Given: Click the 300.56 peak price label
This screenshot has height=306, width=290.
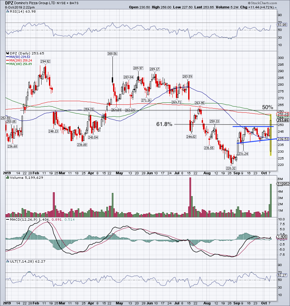Looking at the screenshot, I should 112,54.
